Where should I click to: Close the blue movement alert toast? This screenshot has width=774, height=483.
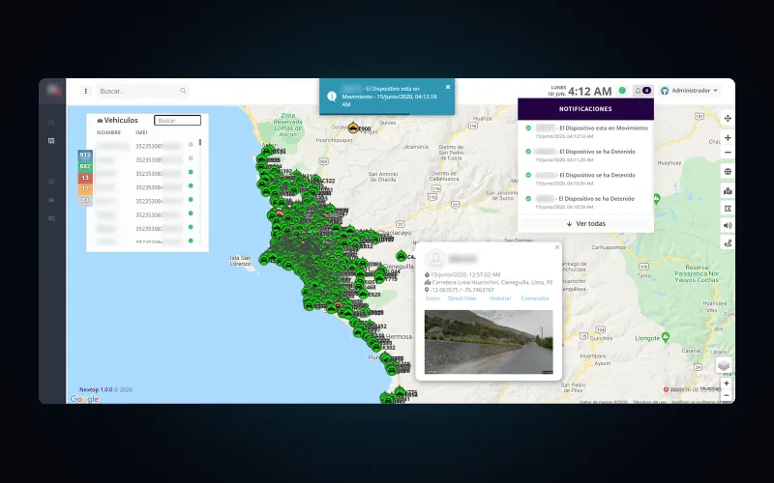448,87
